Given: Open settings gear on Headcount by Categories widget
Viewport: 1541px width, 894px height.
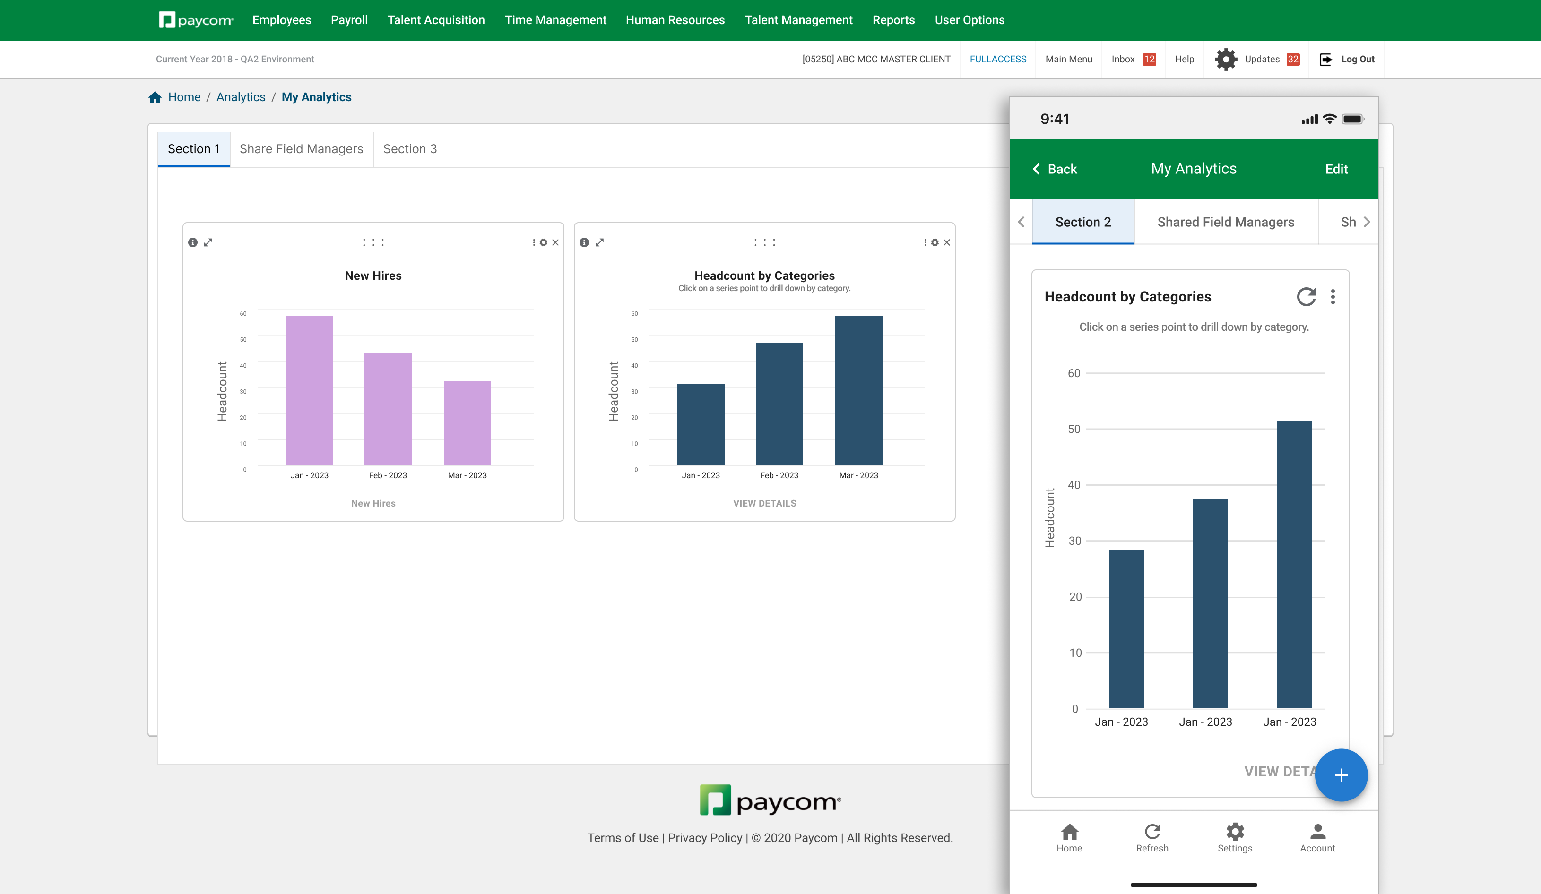Looking at the screenshot, I should click(x=935, y=242).
